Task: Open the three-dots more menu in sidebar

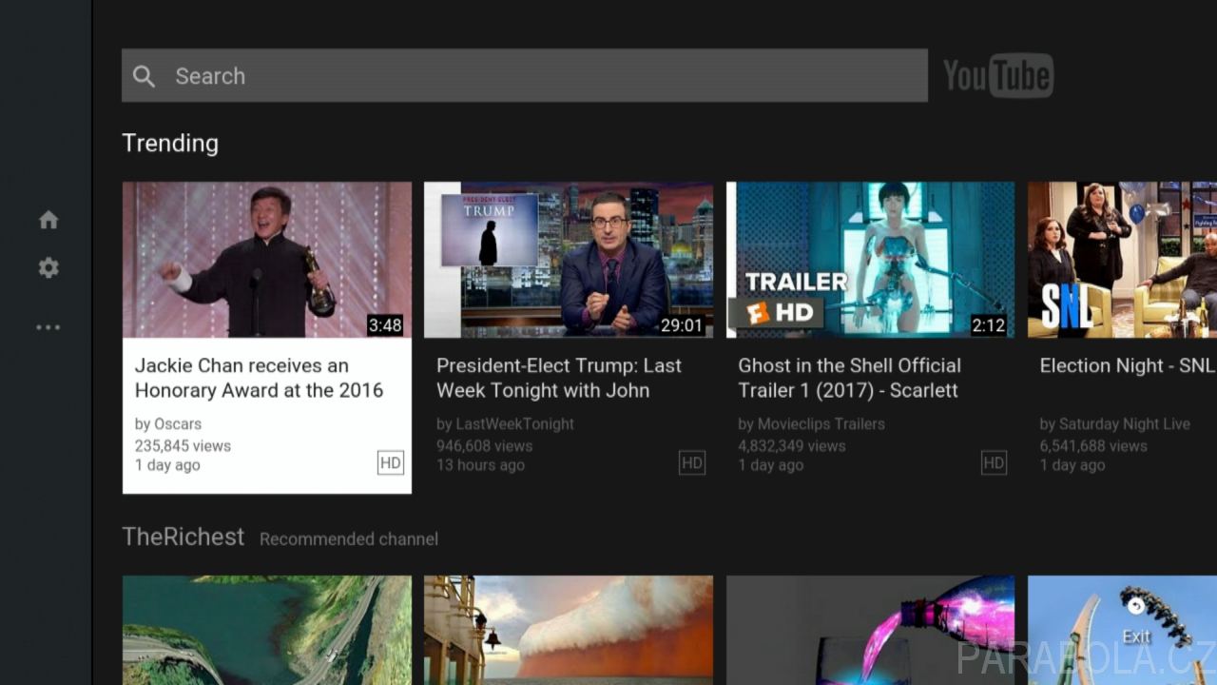Action: click(48, 327)
